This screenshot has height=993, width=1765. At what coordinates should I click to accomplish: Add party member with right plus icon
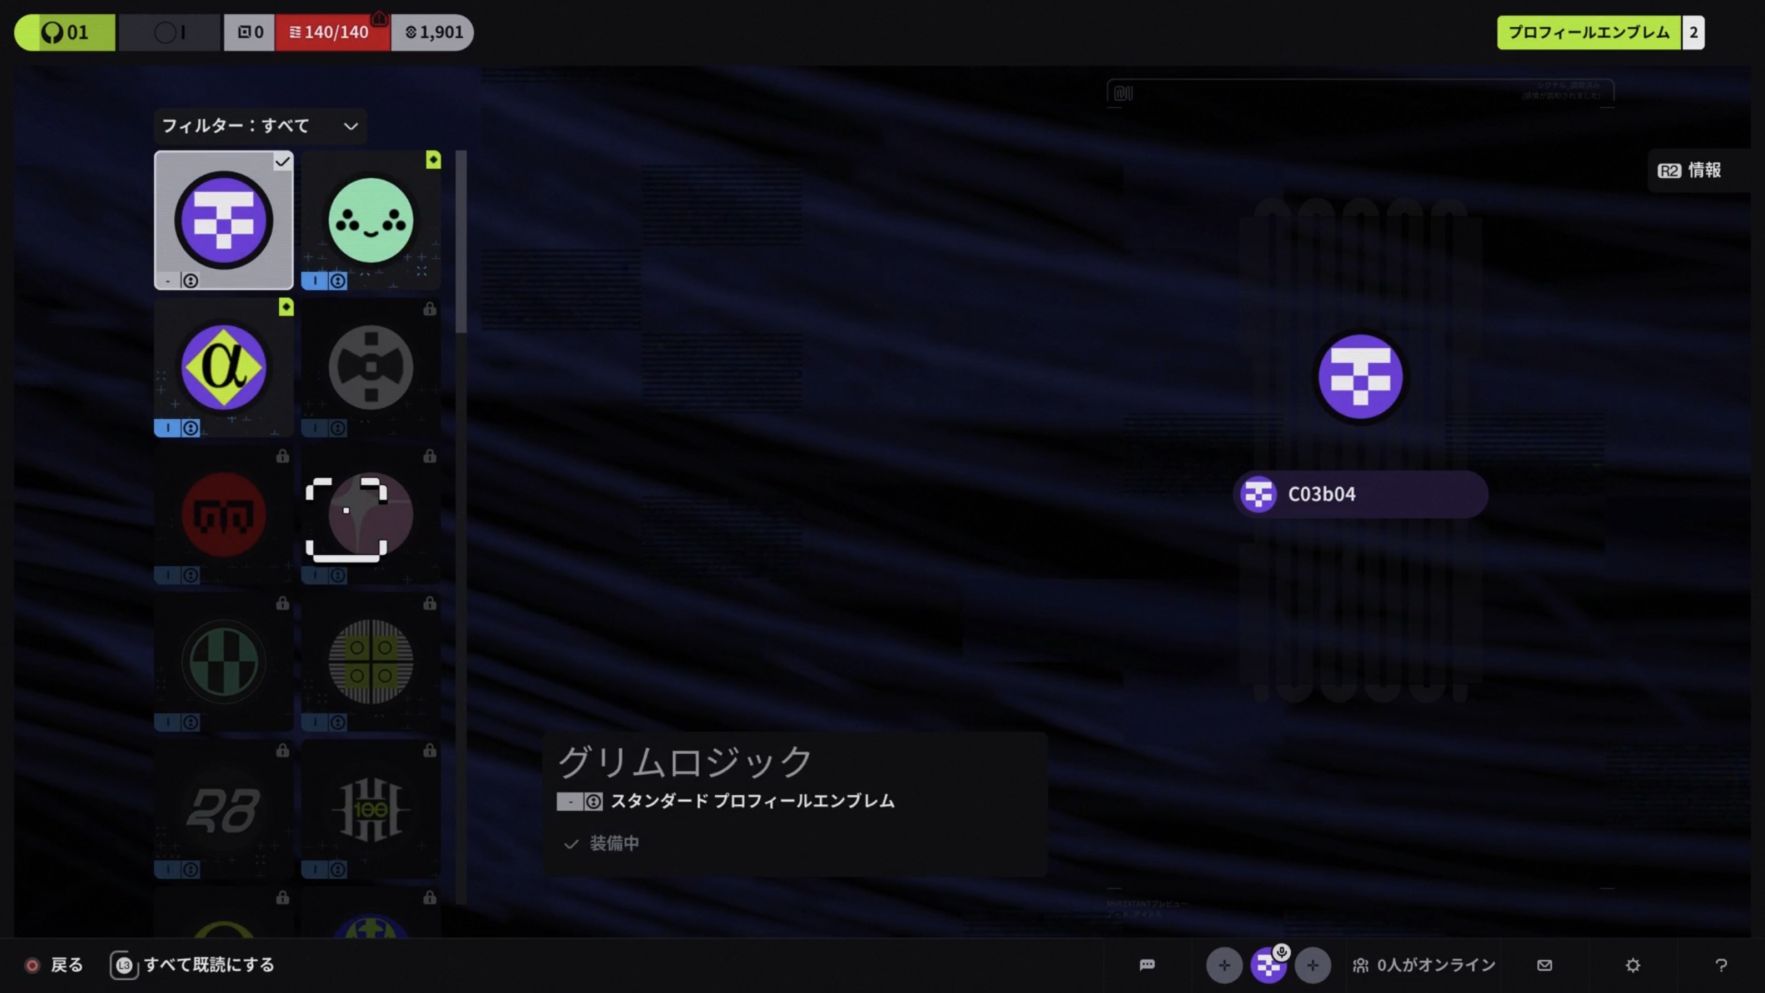(x=1312, y=965)
